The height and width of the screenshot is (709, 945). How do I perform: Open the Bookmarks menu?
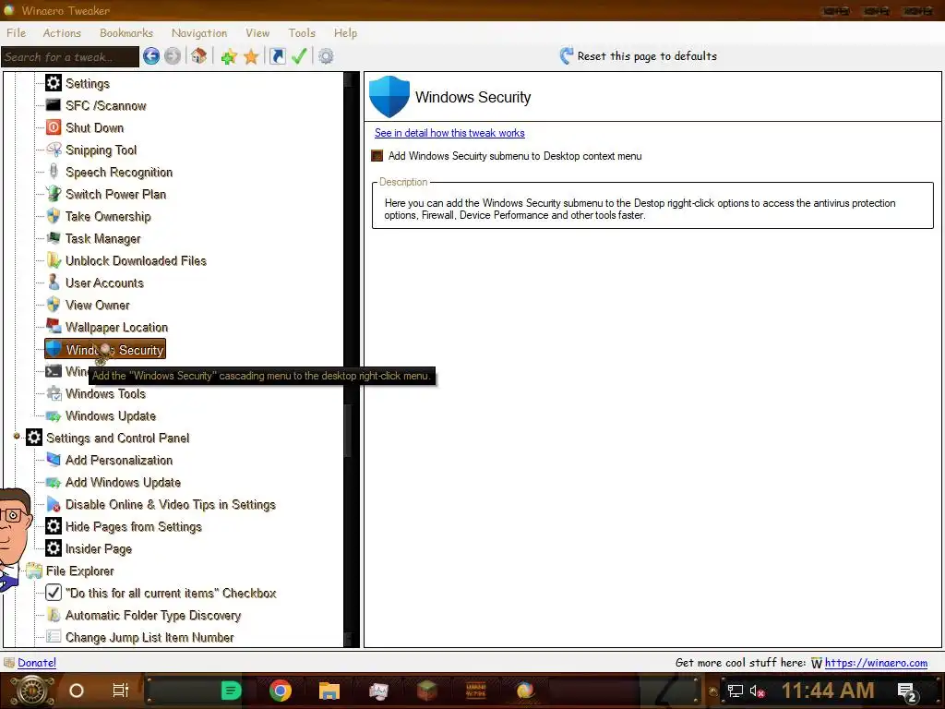pyautogui.click(x=126, y=32)
